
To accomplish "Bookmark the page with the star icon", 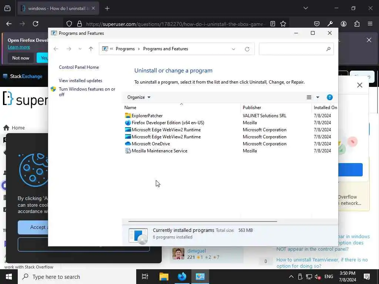I will coord(283,24).
